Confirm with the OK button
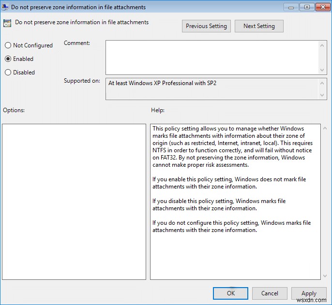 click(x=230, y=293)
